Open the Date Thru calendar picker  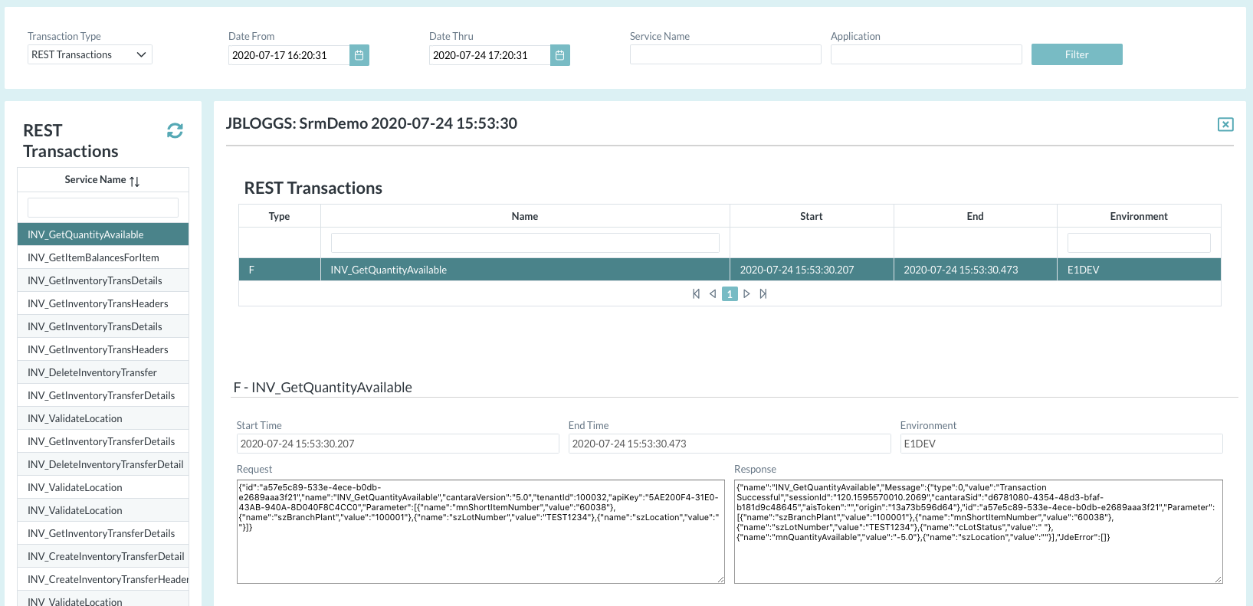pos(560,55)
